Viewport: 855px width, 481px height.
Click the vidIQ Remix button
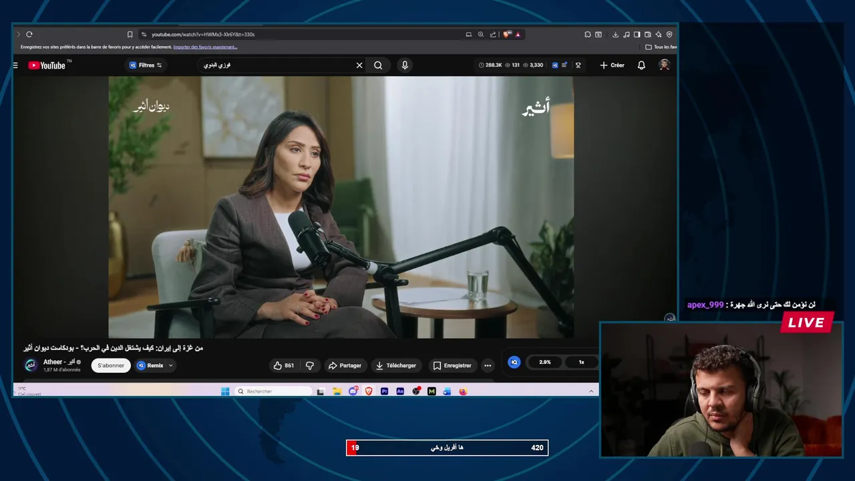150,365
